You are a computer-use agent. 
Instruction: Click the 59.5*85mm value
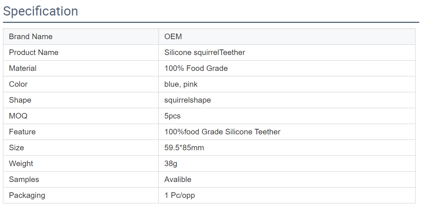pos(184,148)
